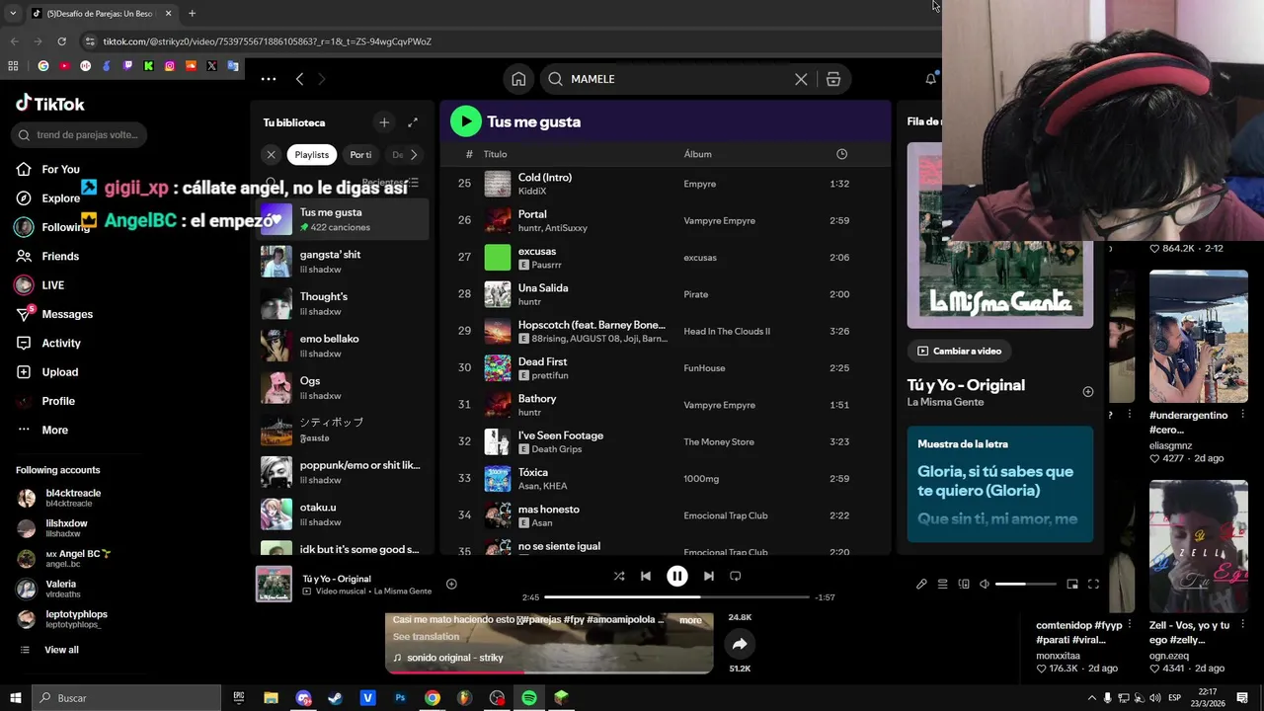The image size is (1264, 711).
Task: Skip to previous track
Action: click(646, 576)
